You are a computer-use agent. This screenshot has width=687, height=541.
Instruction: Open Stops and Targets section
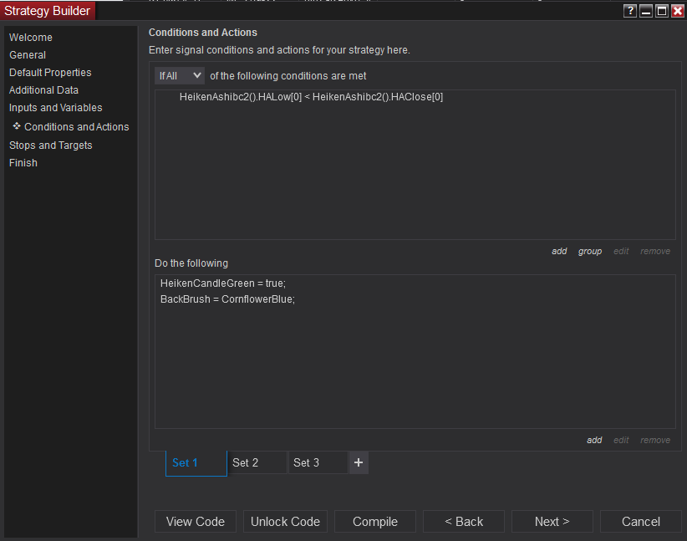click(x=51, y=145)
